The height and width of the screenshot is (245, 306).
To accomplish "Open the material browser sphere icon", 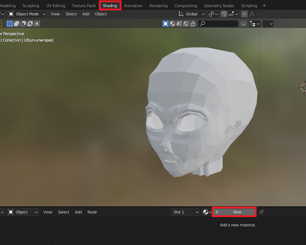I will (206, 212).
